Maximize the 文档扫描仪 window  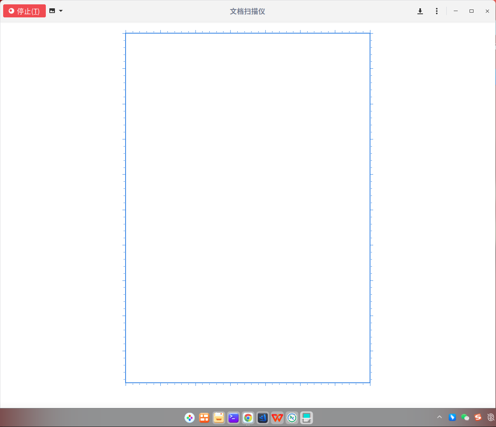coord(472,11)
